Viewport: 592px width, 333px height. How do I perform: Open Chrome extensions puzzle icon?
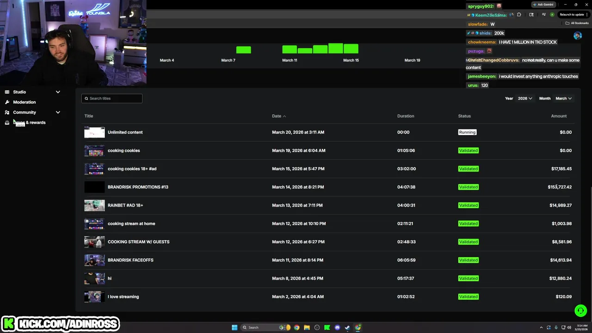[519, 14]
